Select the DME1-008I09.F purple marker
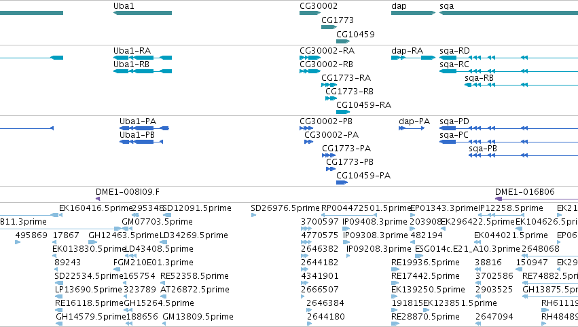Screen dimensions: 578x327 click(x=98, y=199)
